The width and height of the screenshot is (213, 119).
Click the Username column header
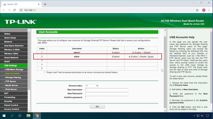[77, 49]
